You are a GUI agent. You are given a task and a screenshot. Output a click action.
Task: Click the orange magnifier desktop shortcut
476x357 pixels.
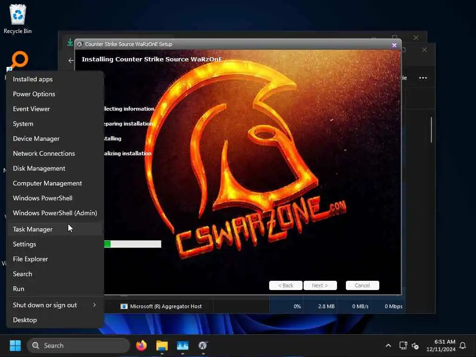click(x=19, y=60)
